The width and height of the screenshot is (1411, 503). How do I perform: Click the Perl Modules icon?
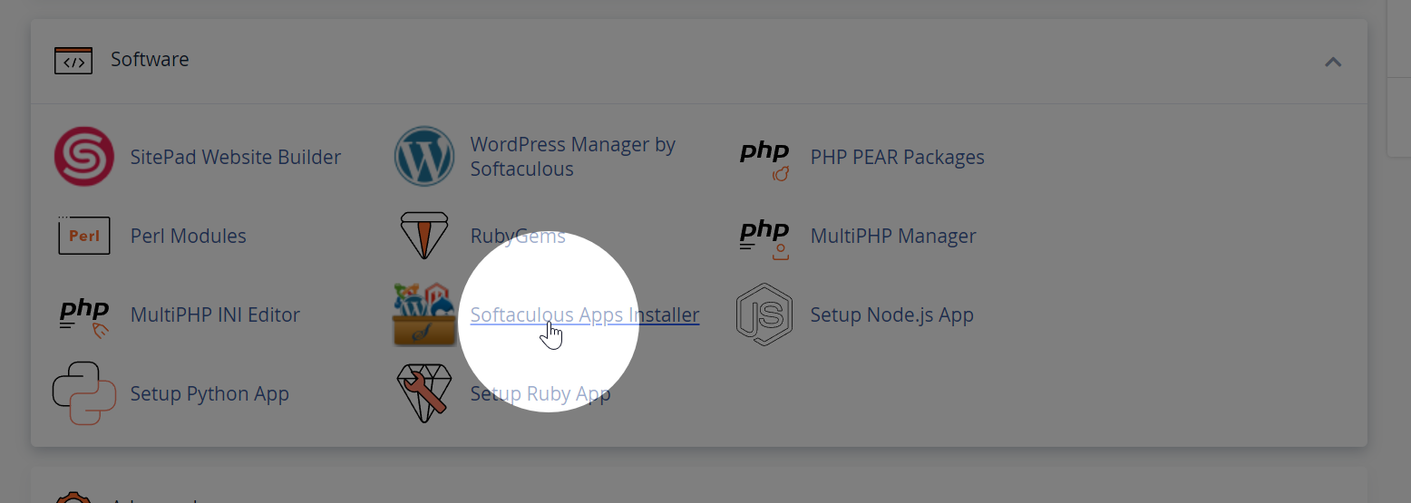(x=84, y=235)
